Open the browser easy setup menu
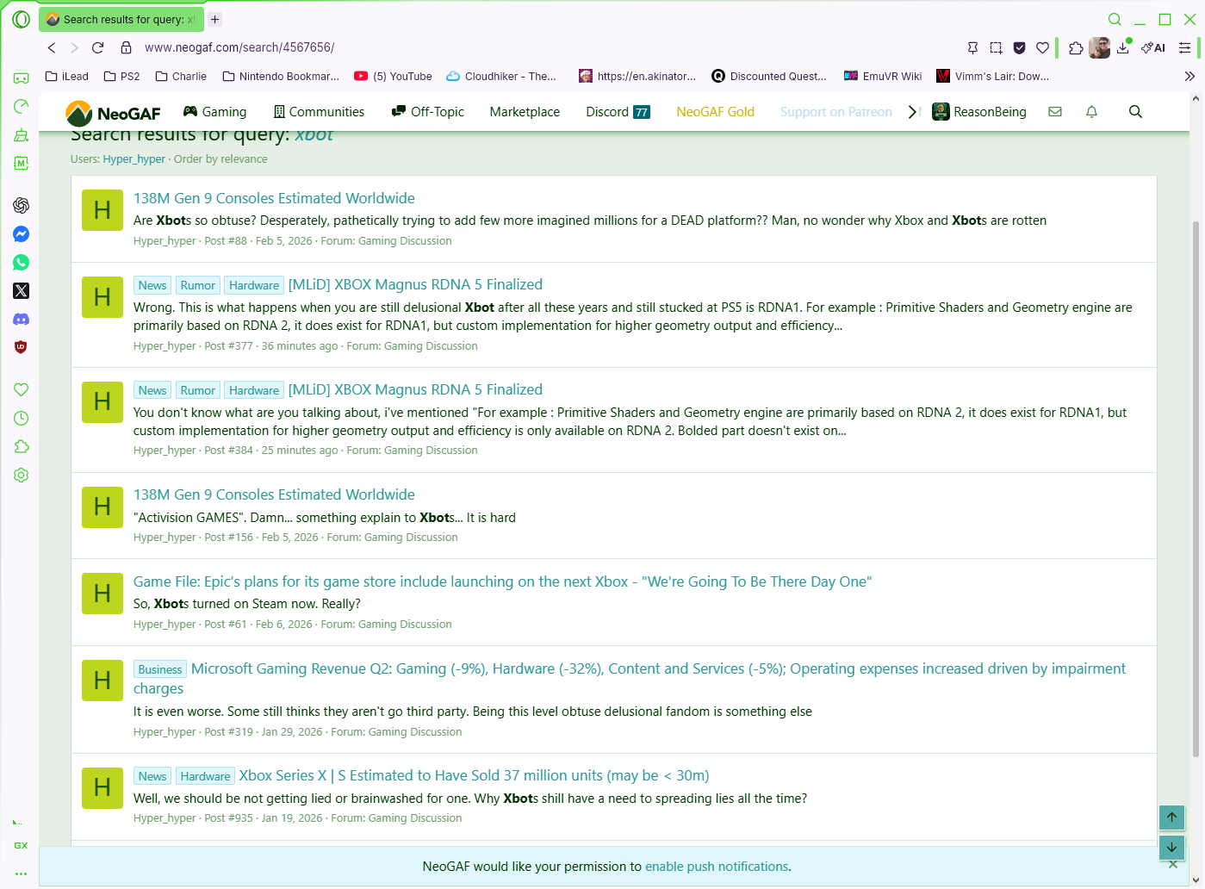The width and height of the screenshot is (1205, 889). click(1185, 48)
